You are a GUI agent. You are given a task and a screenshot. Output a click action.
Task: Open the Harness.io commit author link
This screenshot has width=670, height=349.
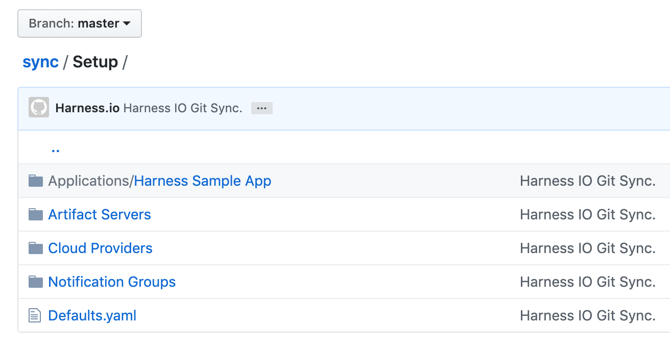point(87,108)
